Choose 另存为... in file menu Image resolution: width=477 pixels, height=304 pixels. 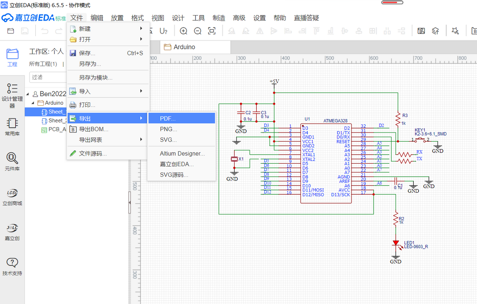click(x=108, y=64)
